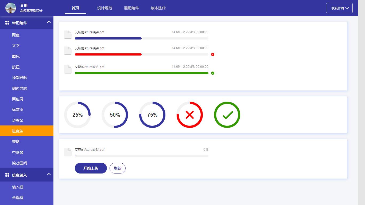Image resolution: width=365 pixels, height=205 pixels.
Task: Open 单选框 sidebar item
Action: coord(27,198)
